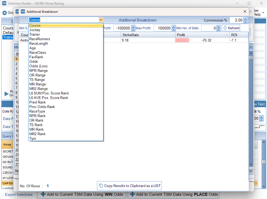Increase Min No. of Bets value
Image resolution: width=267 pixels, height=199 pixels.
point(219,27)
